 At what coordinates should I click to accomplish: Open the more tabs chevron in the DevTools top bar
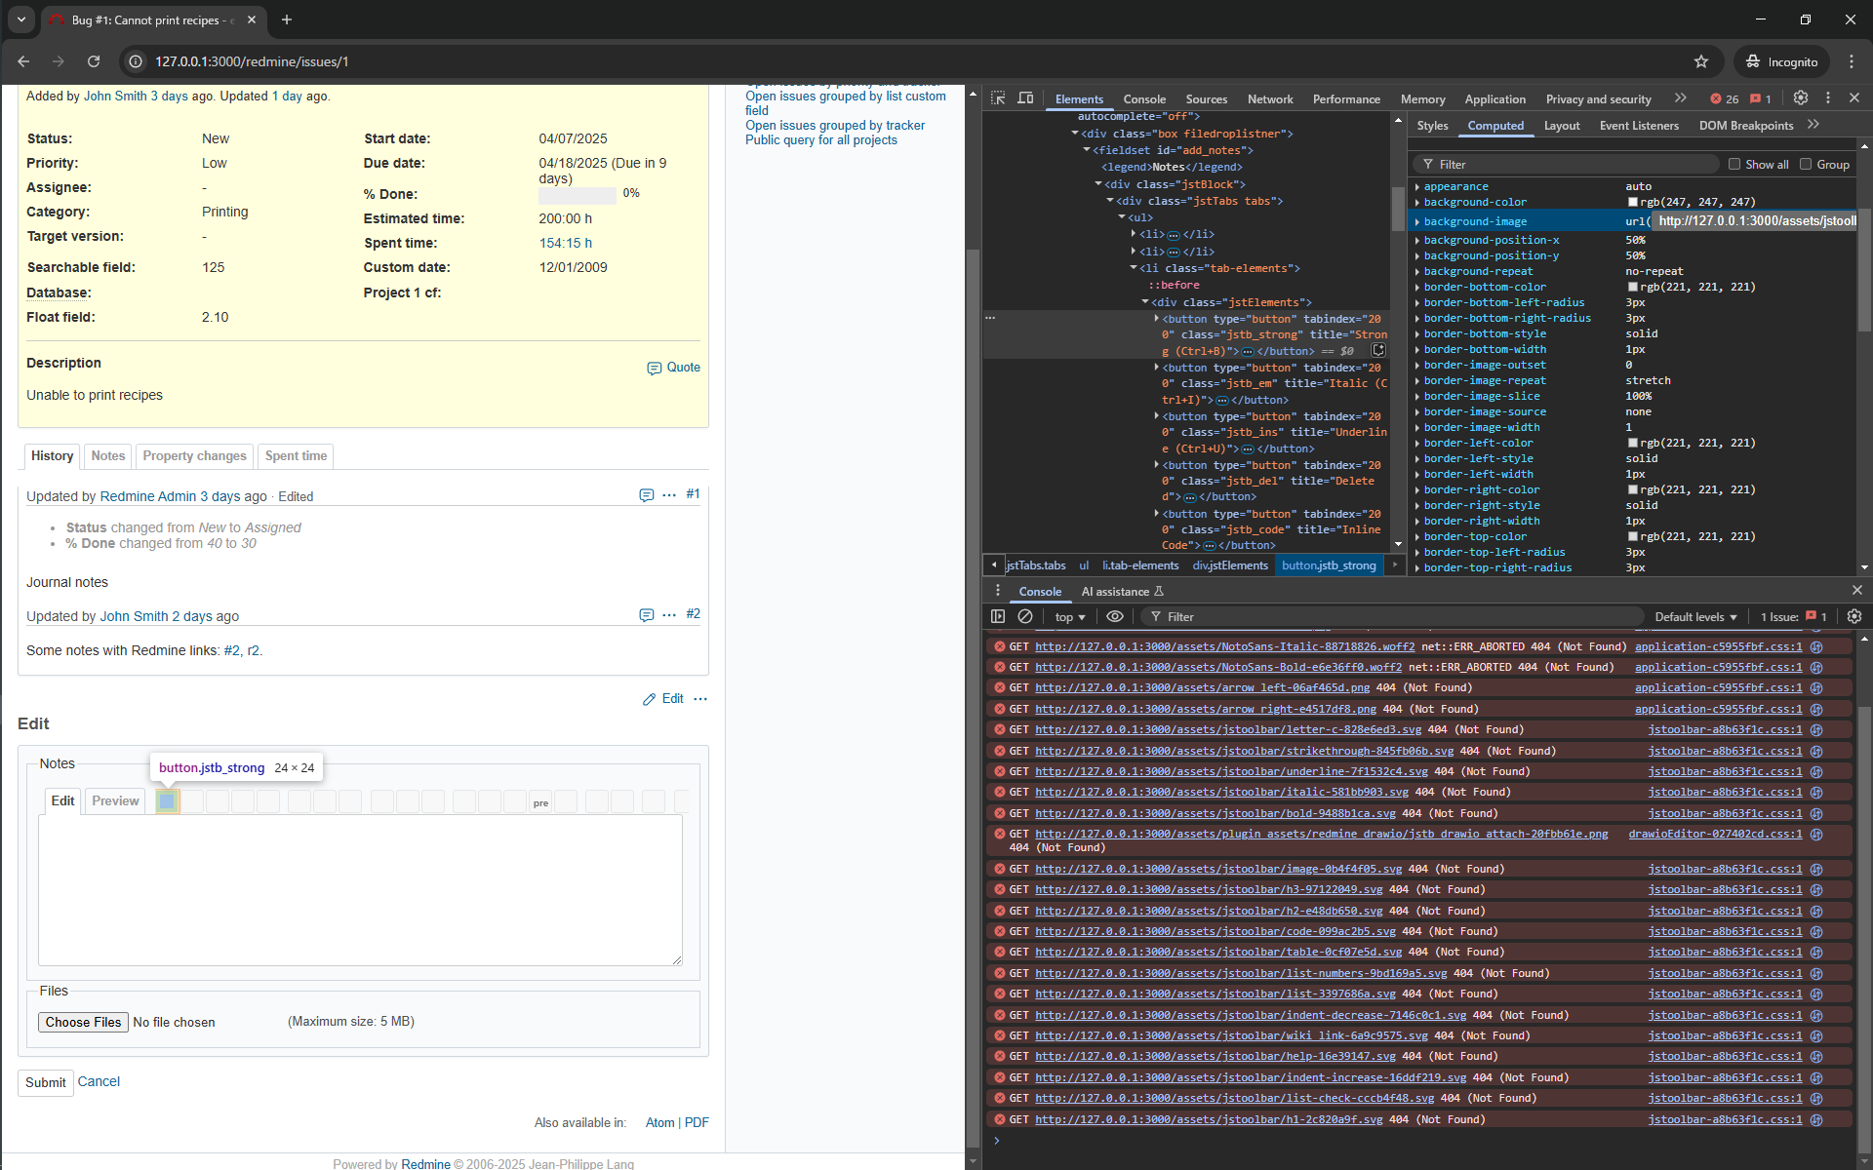(1680, 98)
